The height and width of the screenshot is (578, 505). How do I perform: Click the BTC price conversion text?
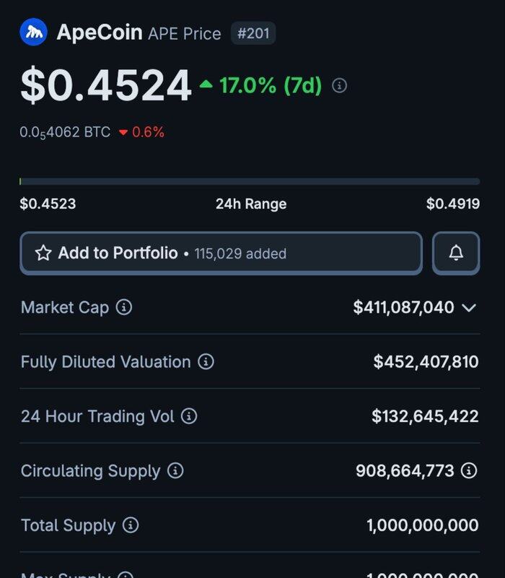coord(66,132)
